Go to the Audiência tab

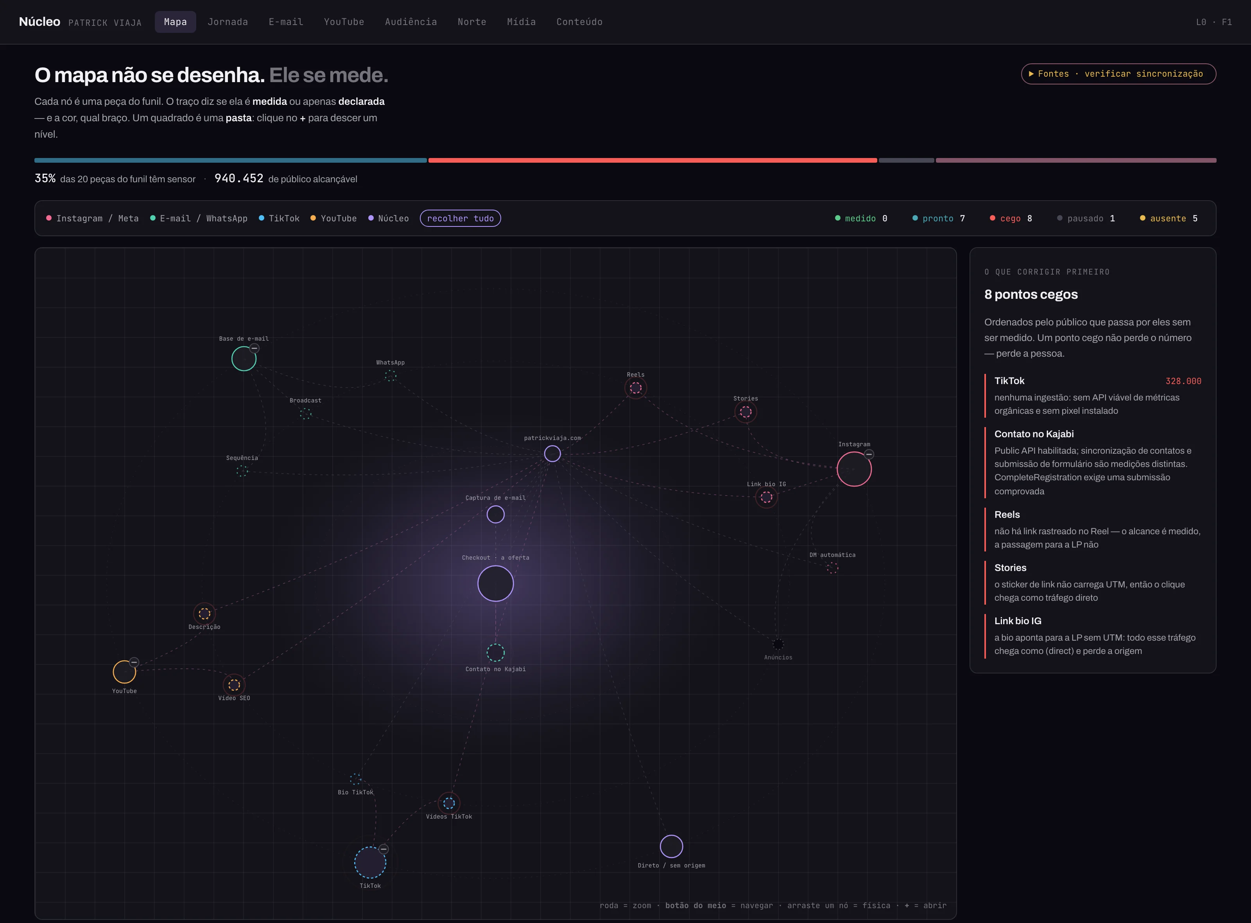coord(411,22)
